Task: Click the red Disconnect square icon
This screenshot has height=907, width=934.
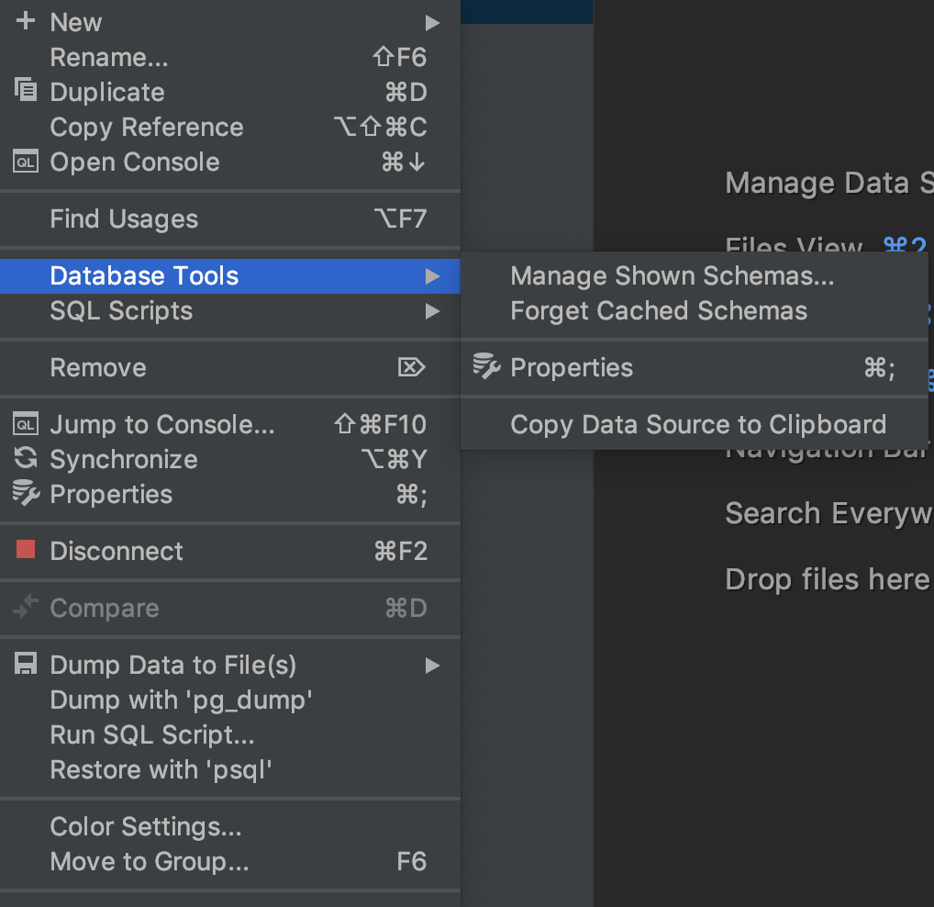Action: tap(26, 551)
